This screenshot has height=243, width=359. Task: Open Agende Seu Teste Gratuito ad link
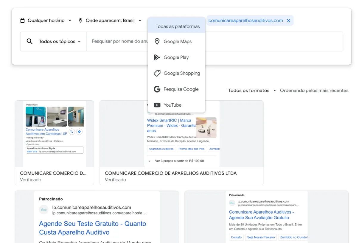(93, 228)
